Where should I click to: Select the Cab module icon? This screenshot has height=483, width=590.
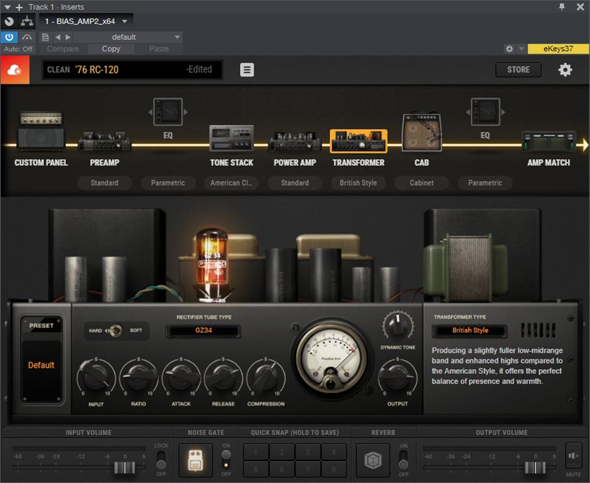coord(422,132)
